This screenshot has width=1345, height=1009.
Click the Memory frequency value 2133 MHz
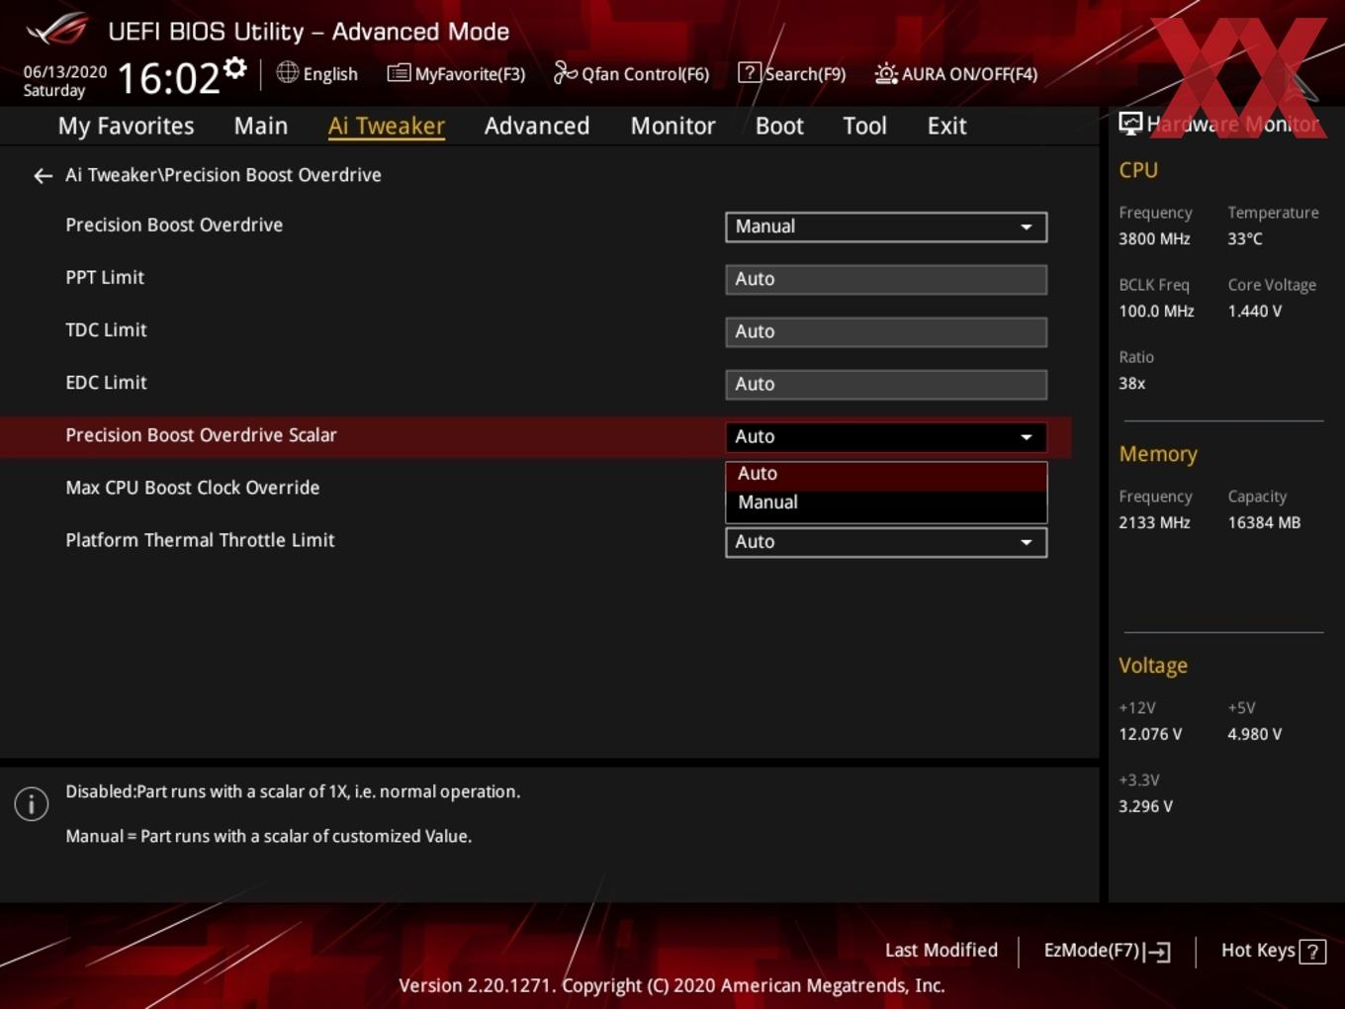pyautogui.click(x=1154, y=522)
